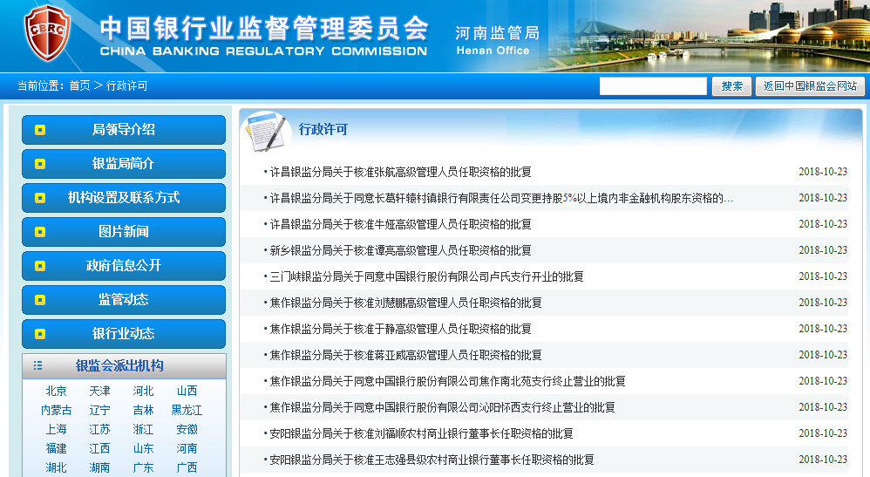The height and width of the screenshot is (477, 870).
Task: Open the 北京 regional office link
Action: tap(56, 392)
